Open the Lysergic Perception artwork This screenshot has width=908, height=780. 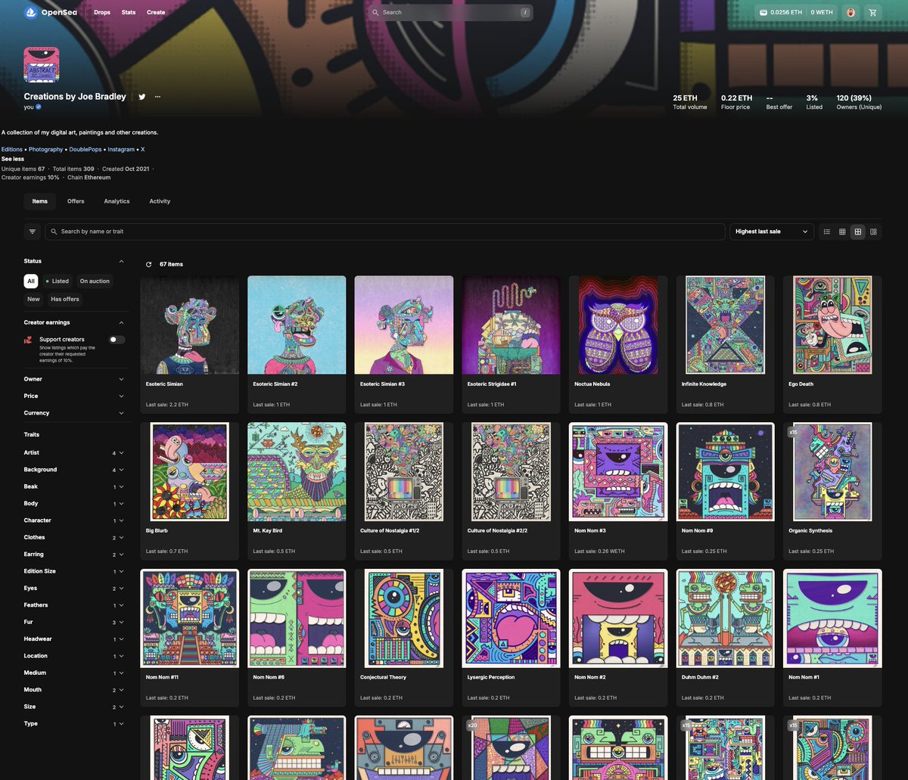[x=511, y=618]
